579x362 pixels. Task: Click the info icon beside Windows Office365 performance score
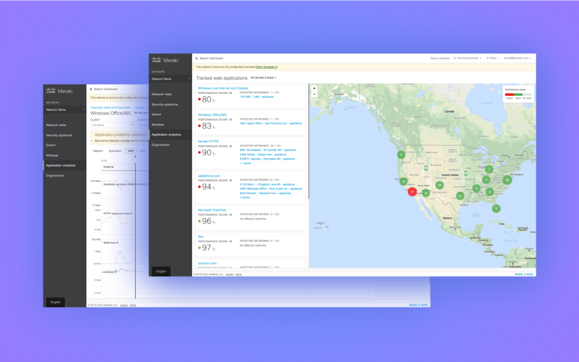click(230, 119)
